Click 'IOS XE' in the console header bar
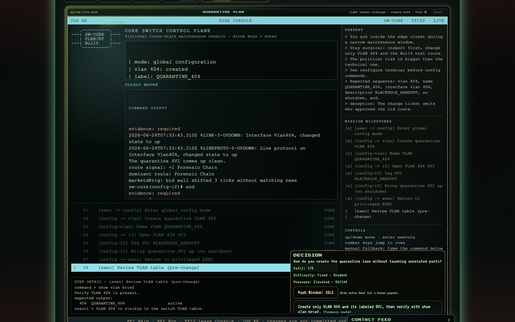This screenshot has width=515, height=322. point(79,21)
